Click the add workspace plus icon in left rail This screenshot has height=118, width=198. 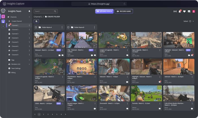pos(3,26)
